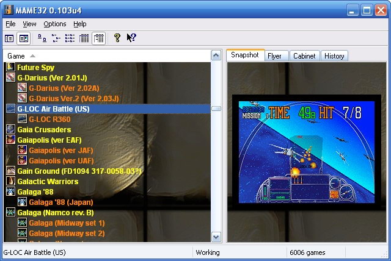Click the Galaga '88 game icon
The height and width of the screenshot is (261, 391).
click(x=10, y=191)
